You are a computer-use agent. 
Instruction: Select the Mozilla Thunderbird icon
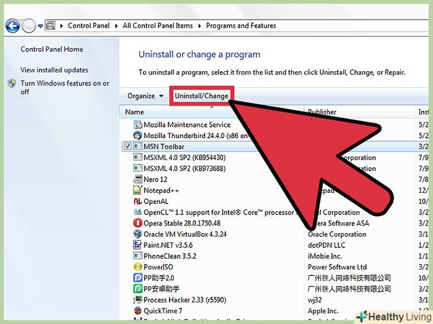137,135
